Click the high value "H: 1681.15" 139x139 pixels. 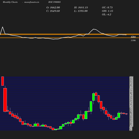(x=81, y=8)
